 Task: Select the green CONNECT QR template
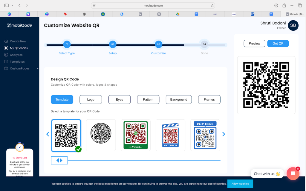click(x=136, y=135)
